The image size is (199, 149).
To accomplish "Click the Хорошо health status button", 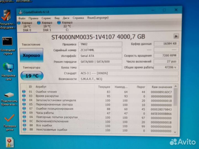I will 31,55.
